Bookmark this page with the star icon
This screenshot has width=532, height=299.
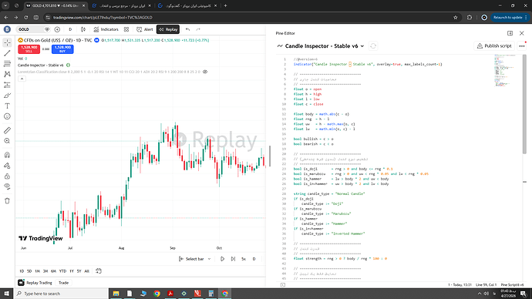click(x=456, y=18)
